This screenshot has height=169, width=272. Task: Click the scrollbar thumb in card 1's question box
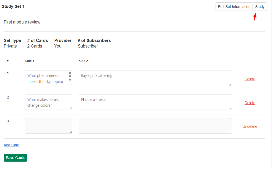pos(70,76)
